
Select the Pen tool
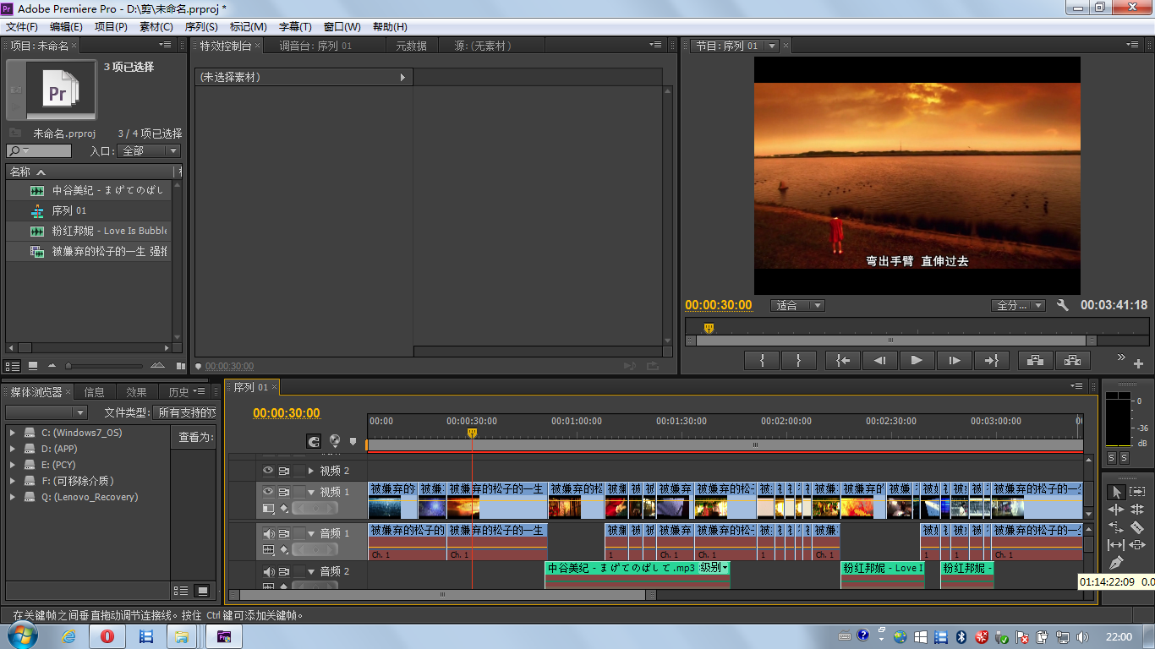coord(1115,563)
